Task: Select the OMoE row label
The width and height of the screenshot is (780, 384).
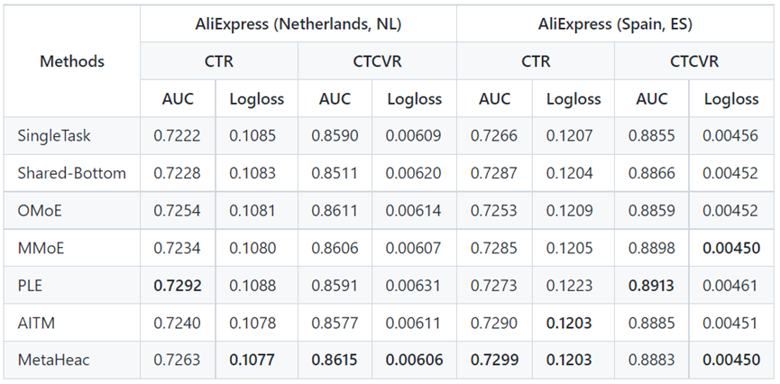Action: click(x=39, y=210)
